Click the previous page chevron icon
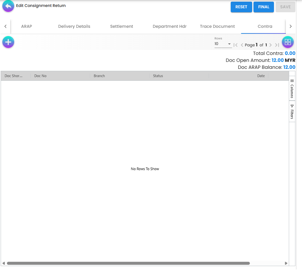302x280 pixels. coord(242,45)
